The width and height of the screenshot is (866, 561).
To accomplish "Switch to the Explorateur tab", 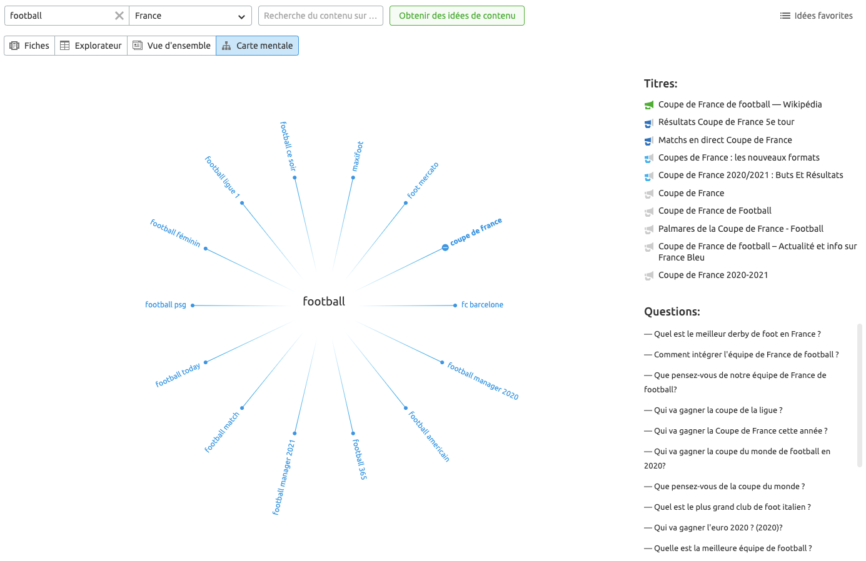I will pos(91,45).
